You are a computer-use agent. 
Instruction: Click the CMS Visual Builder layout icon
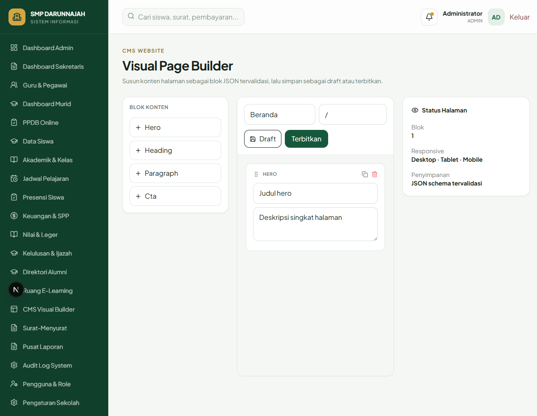14,309
